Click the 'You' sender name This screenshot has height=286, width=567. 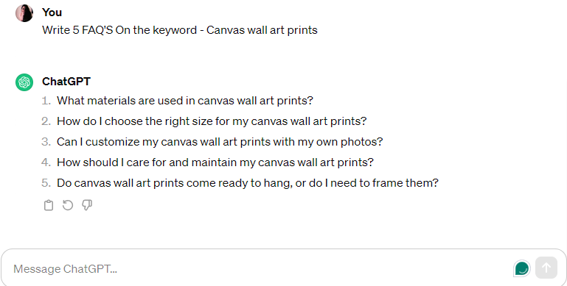[52, 12]
